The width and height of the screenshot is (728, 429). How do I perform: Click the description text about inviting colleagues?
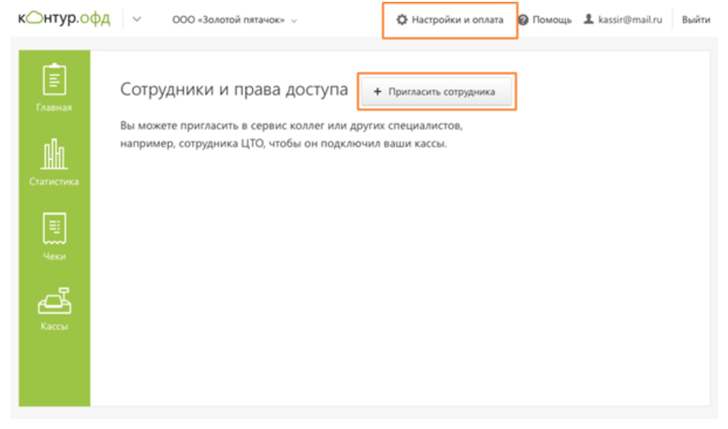pos(291,134)
